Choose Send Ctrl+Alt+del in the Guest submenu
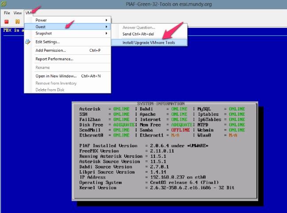This screenshot has width=287, height=213. (149, 34)
